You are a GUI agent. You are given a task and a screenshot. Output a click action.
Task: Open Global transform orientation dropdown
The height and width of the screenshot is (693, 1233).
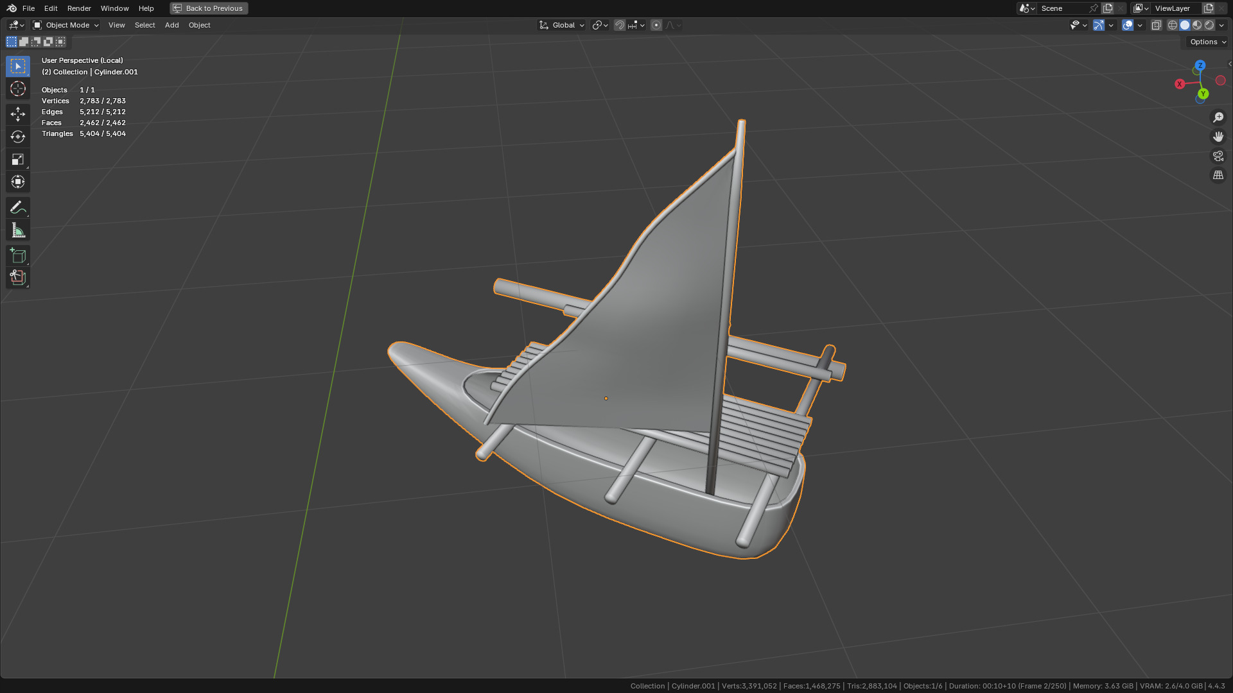pyautogui.click(x=562, y=25)
